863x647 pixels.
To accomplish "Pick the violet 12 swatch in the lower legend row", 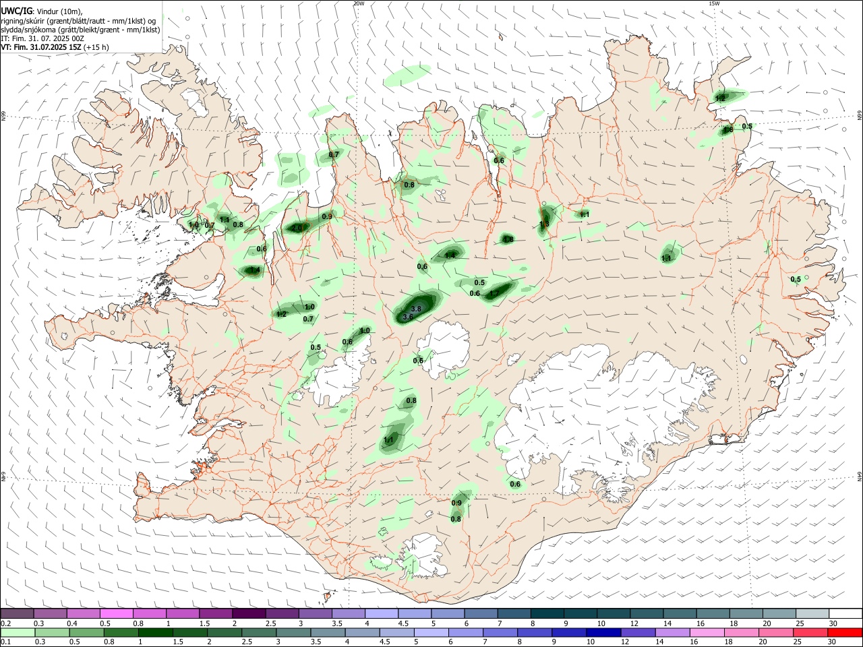I will click(637, 633).
